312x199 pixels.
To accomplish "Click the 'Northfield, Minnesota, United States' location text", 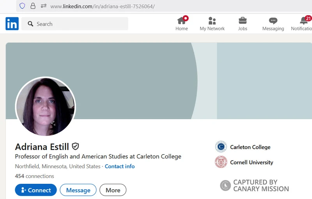I will click(58, 166).
